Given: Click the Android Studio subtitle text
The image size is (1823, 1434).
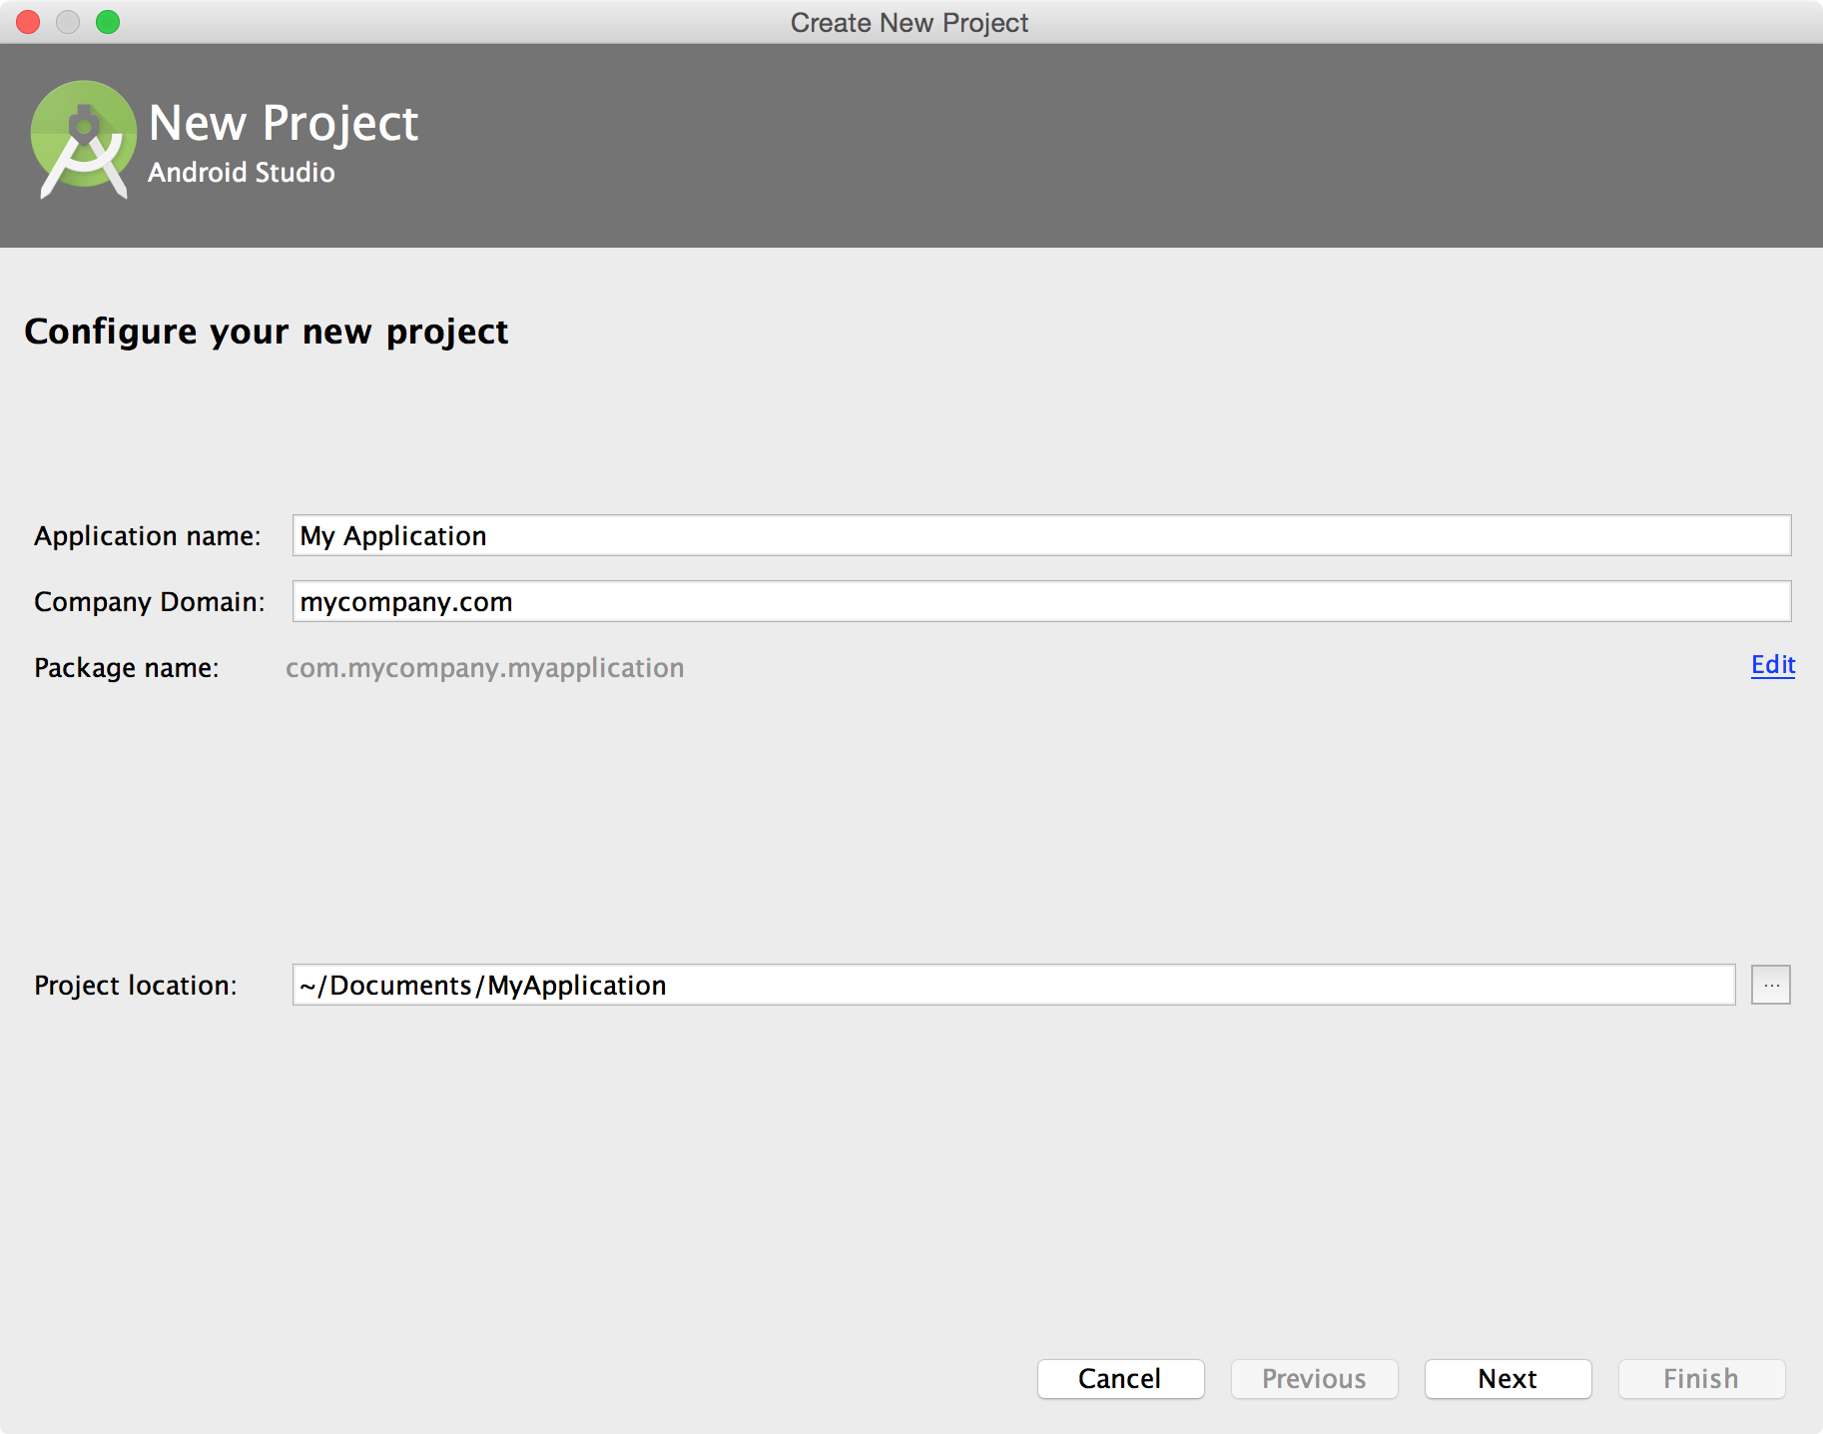Looking at the screenshot, I should tap(242, 173).
